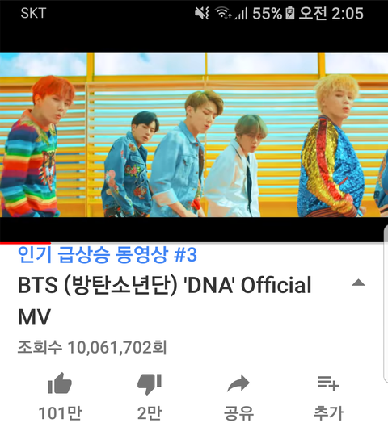Tap the Wi-Fi status icon

[223, 13]
